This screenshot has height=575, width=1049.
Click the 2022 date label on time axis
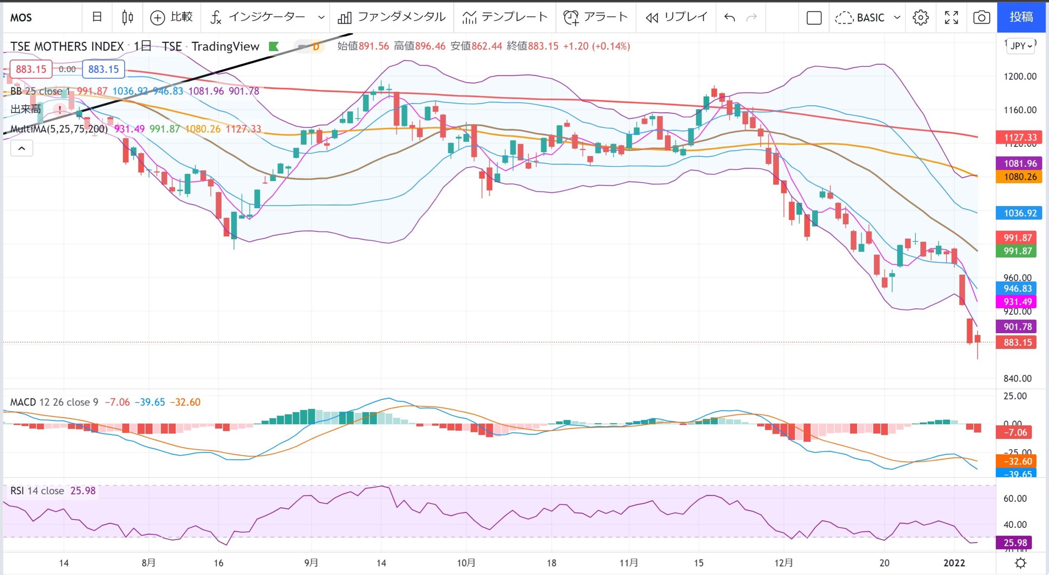click(x=954, y=563)
